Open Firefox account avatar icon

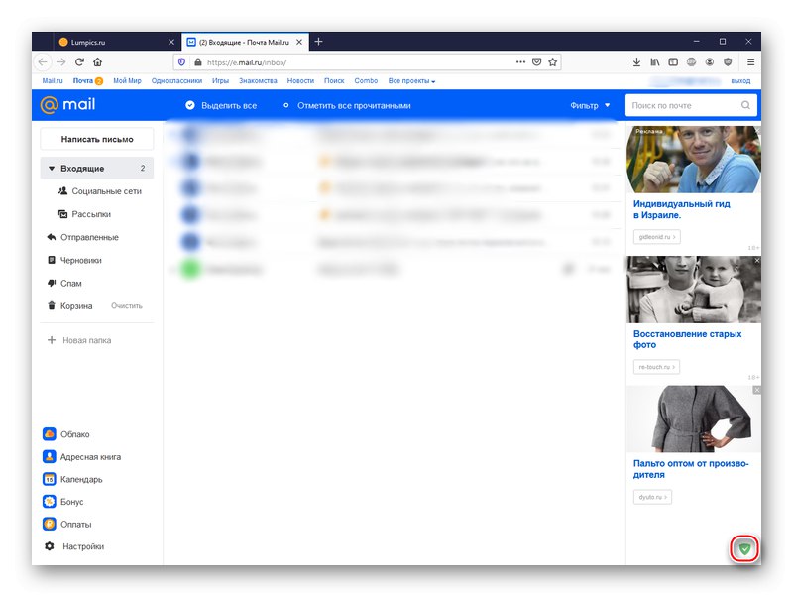click(x=710, y=61)
